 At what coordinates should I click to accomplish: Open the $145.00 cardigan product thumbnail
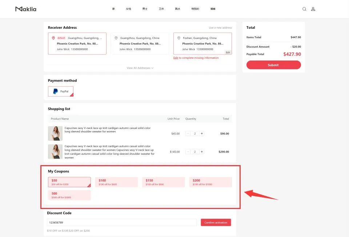55,152
